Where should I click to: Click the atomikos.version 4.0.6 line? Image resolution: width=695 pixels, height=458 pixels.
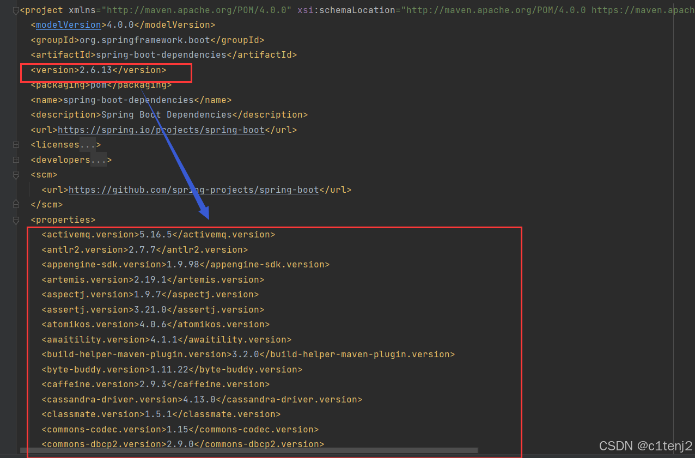tap(156, 325)
